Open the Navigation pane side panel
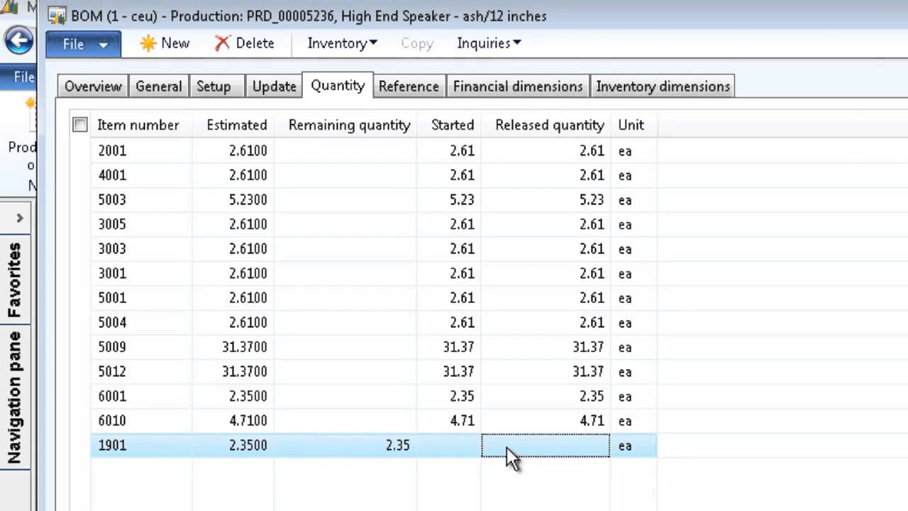Viewport: 908px width, 511px height. click(x=14, y=397)
